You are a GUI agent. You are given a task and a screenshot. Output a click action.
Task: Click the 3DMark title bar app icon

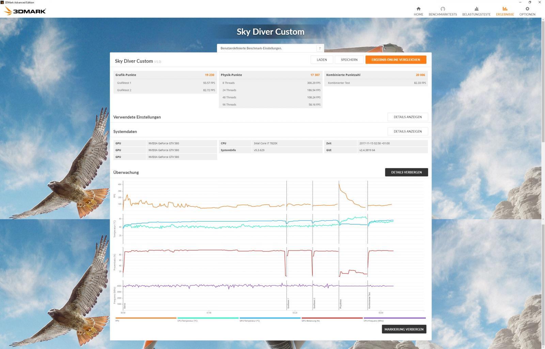pyautogui.click(x=2, y=2)
